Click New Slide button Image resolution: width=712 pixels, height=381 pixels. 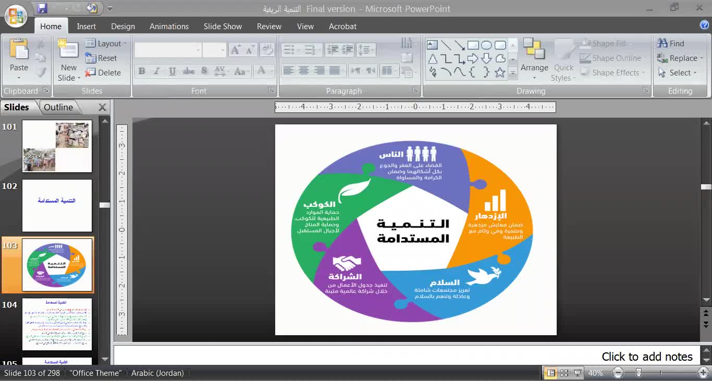(x=68, y=60)
